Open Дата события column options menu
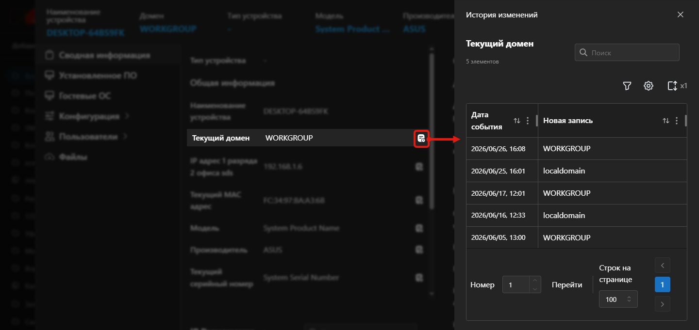This screenshot has width=699, height=330. [x=528, y=121]
